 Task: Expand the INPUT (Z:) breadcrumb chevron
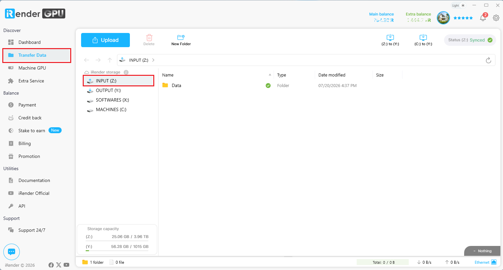click(x=153, y=60)
